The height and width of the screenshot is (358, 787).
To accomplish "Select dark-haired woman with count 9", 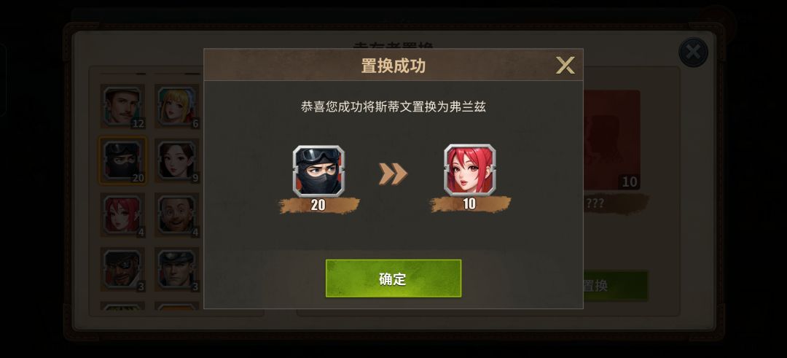I will click(176, 160).
